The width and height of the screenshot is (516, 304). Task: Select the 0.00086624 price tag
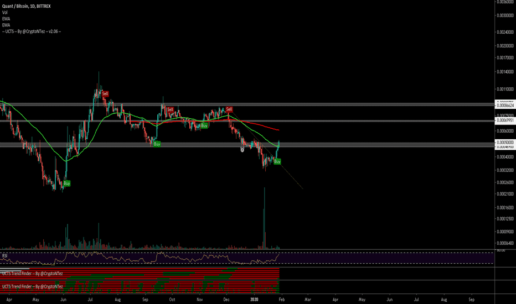(x=505, y=106)
